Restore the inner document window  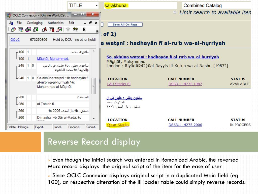tap(90, 23)
